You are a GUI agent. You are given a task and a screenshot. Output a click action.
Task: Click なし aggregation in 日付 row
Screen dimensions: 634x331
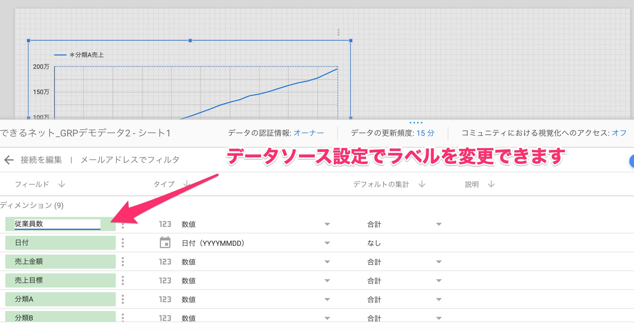pyautogui.click(x=374, y=243)
